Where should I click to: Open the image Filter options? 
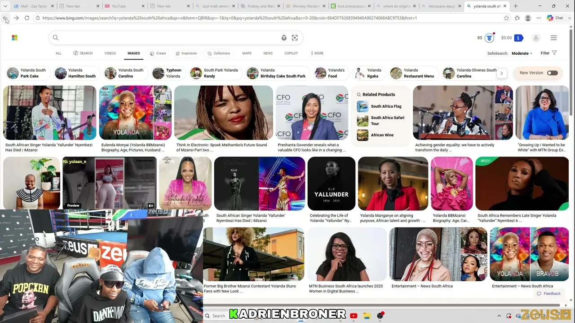548,53
